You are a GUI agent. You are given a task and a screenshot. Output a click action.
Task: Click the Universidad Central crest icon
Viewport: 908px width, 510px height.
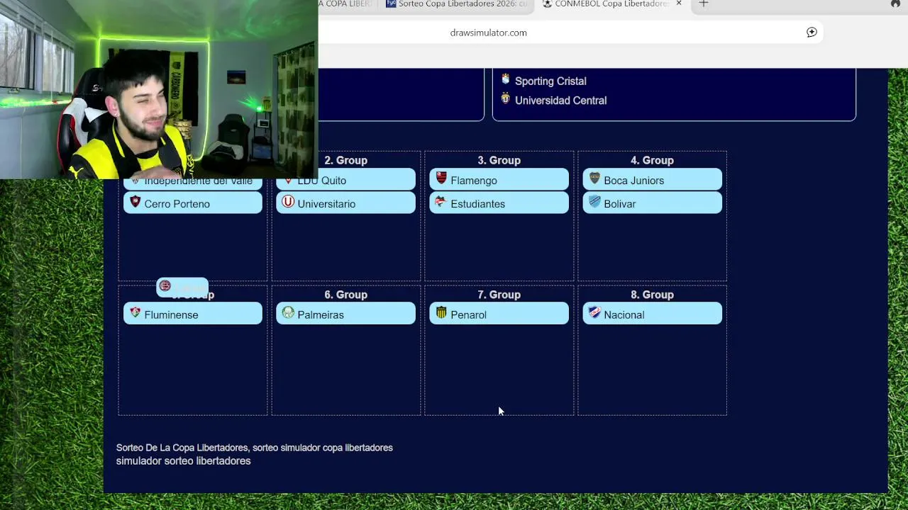tap(505, 98)
